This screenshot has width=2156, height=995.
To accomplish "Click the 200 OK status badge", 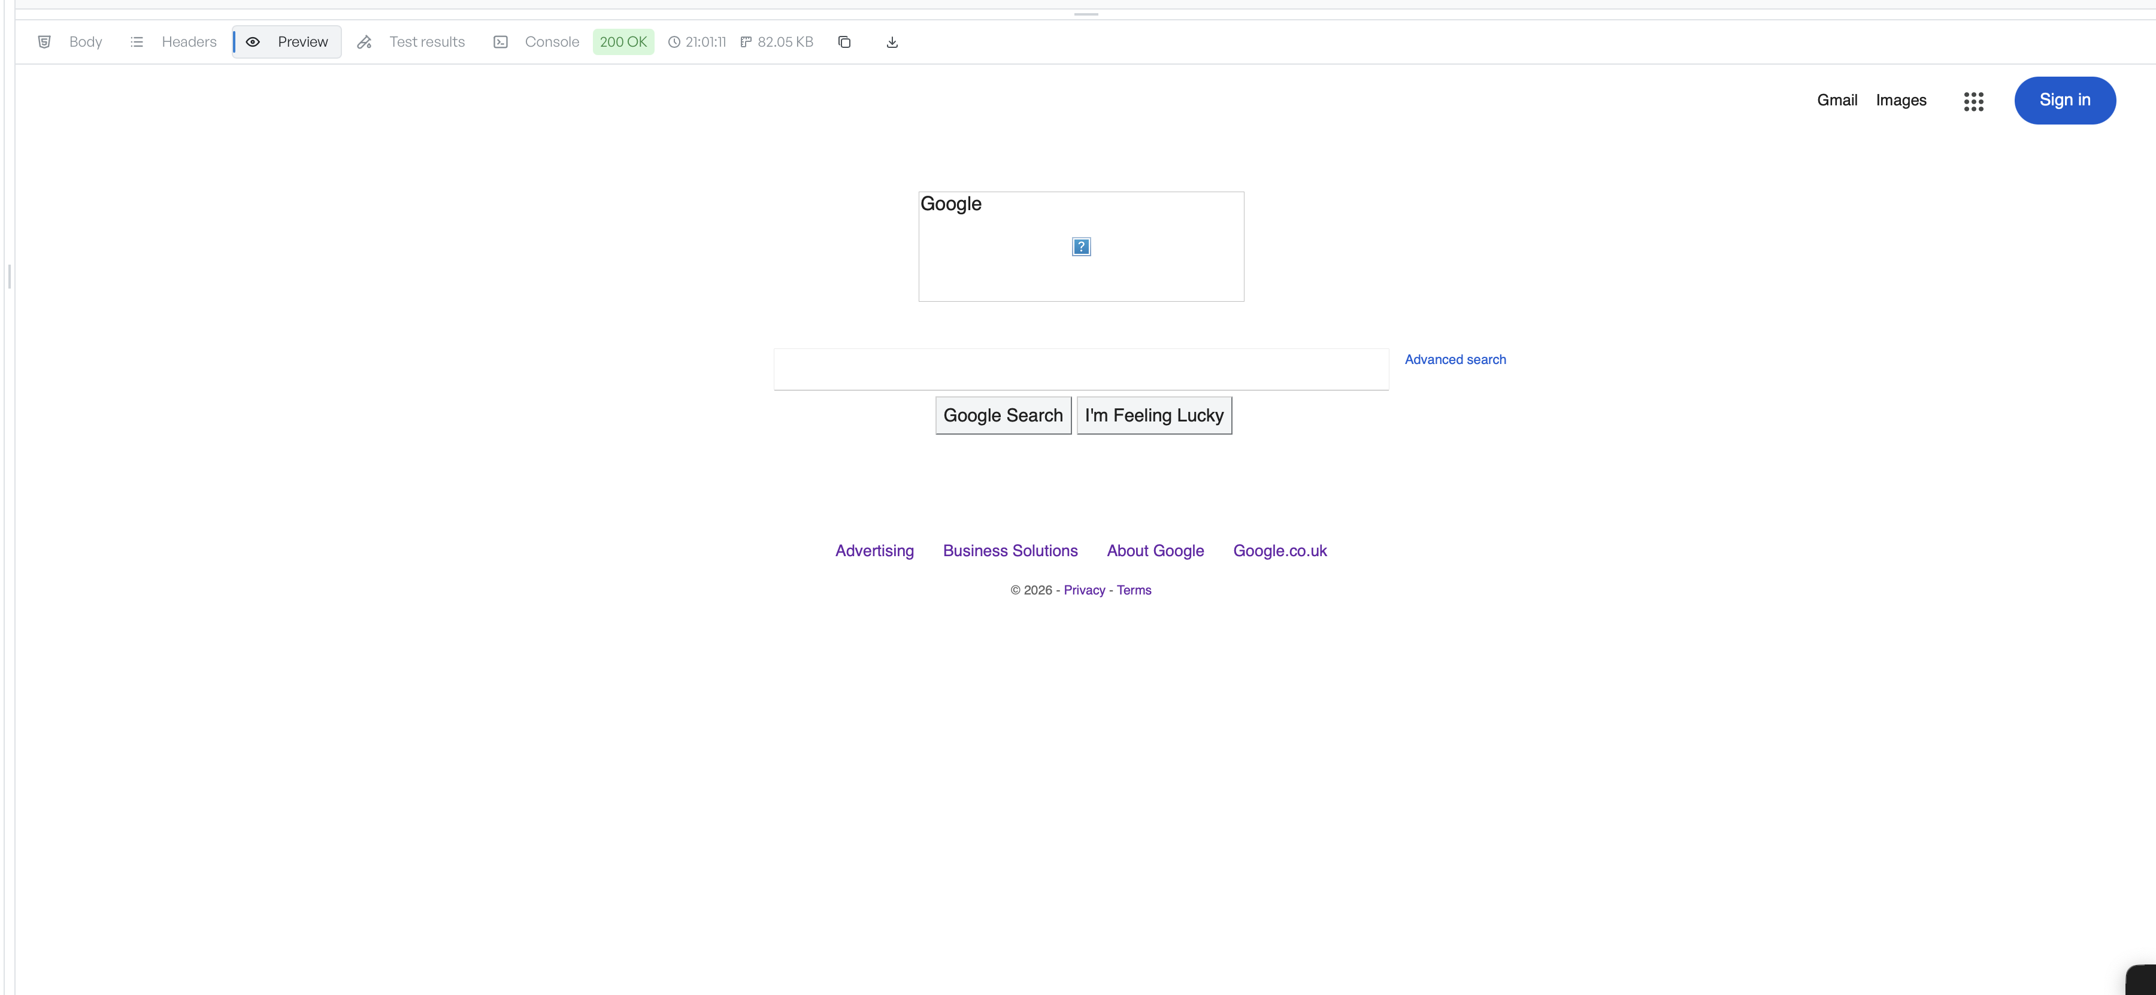I will [623, 42].
